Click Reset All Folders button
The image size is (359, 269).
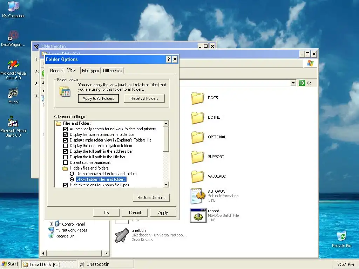(144, 98)
